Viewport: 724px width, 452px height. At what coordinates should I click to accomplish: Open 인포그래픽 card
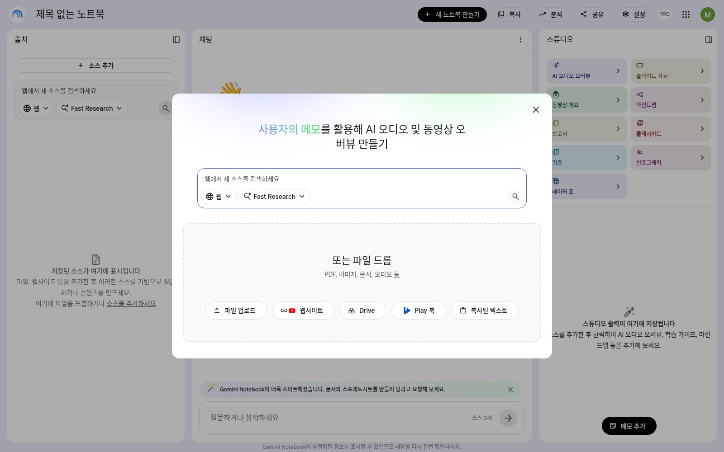pos(671,158)
